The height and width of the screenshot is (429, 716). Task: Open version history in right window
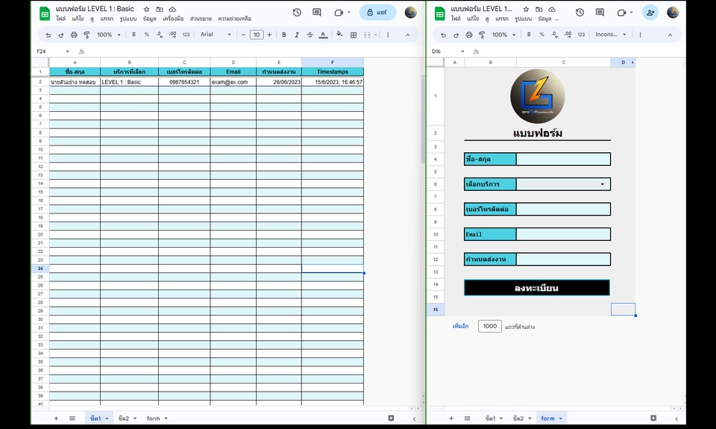[580, 13]
